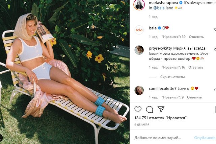216x144 pixels.
Task: Open the sun lounger post photo
Action: click(65, 72)
